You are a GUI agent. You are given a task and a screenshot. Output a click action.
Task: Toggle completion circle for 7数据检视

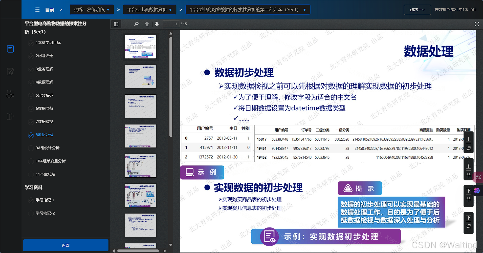click(31, 122)
